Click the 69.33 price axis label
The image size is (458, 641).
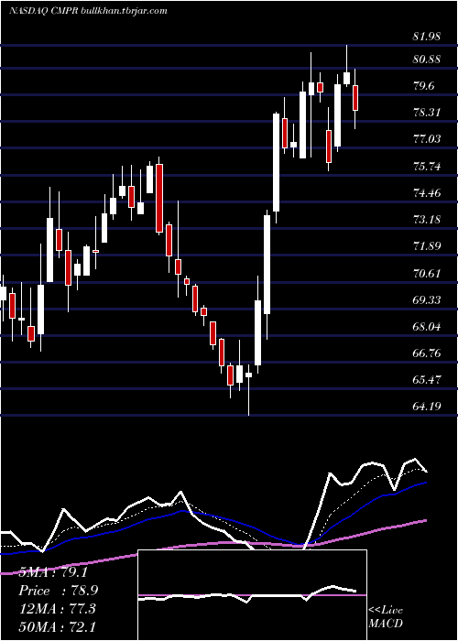(x=427, y=300)
